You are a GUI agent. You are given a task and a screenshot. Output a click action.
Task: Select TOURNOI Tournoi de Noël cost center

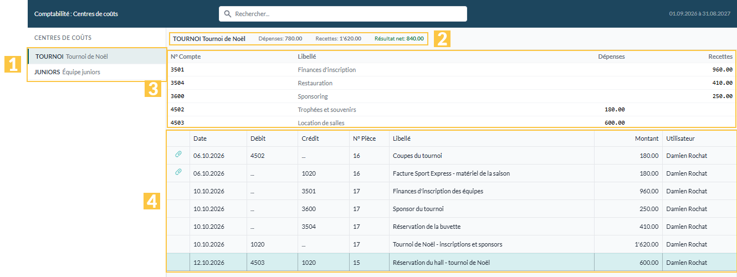click(97, 57)
